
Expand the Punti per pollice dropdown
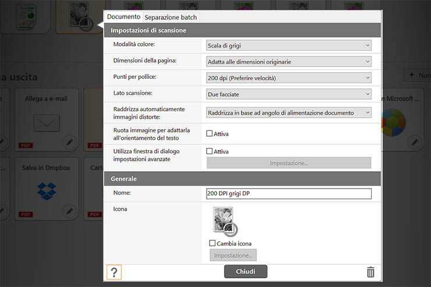(x=289, y=77)
